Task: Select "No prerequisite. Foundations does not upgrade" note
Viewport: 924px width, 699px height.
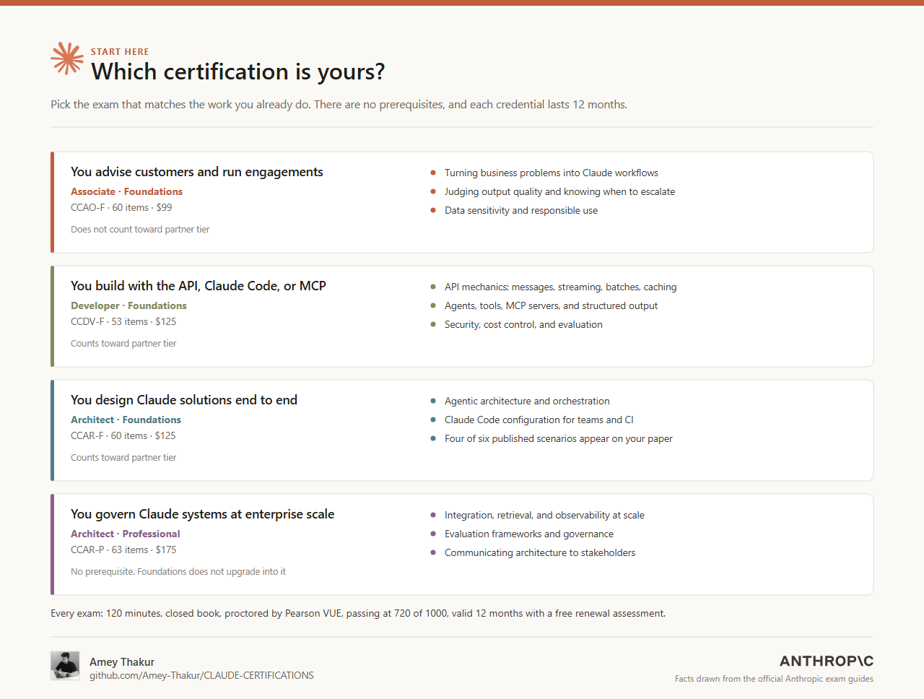Action: (178, 572)
